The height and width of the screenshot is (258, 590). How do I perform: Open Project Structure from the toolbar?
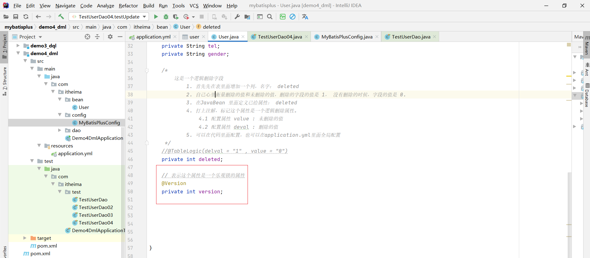click(247, 17)
